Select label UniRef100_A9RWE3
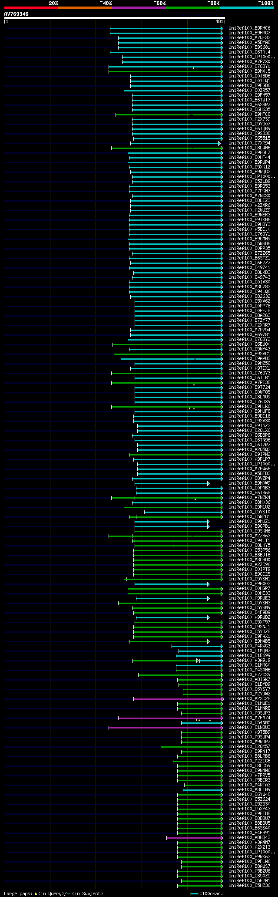The width and height of the screenshot is (278, 897). 249,598
